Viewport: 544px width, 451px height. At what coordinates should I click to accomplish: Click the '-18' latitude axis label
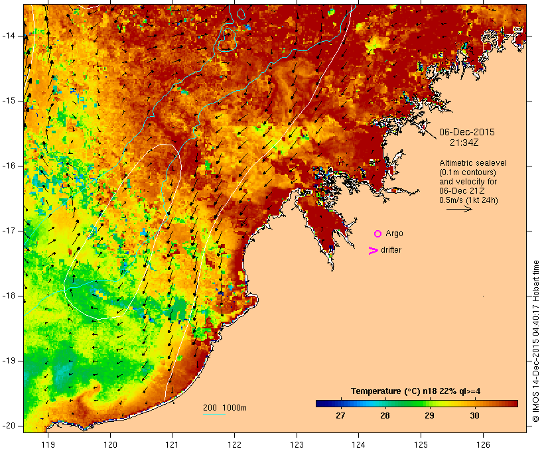pyautogui.click(x=8, y=296)
